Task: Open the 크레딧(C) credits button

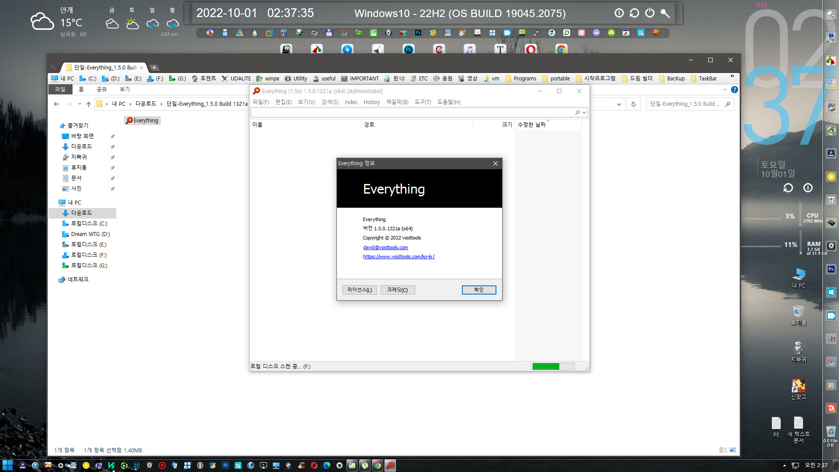Action: [398, 290]
